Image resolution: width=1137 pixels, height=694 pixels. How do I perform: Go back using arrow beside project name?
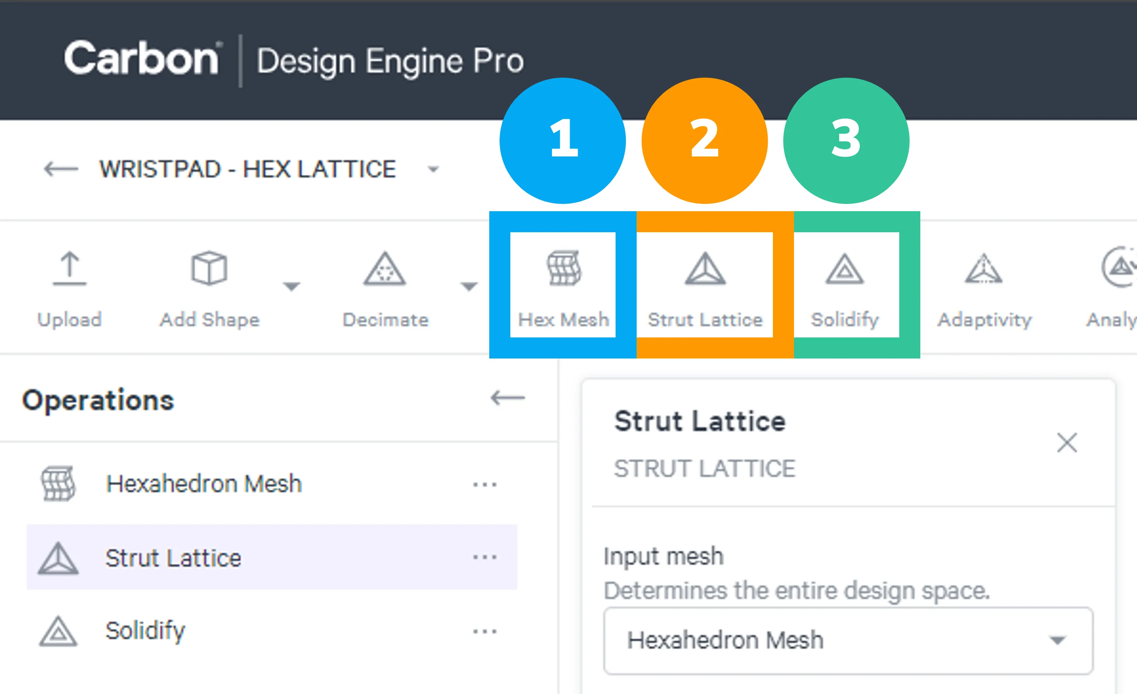(61, 169)
